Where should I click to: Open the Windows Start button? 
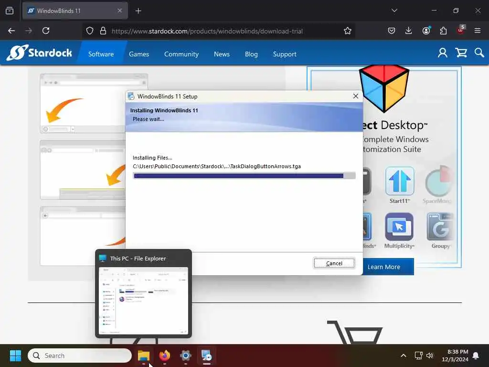15,356
